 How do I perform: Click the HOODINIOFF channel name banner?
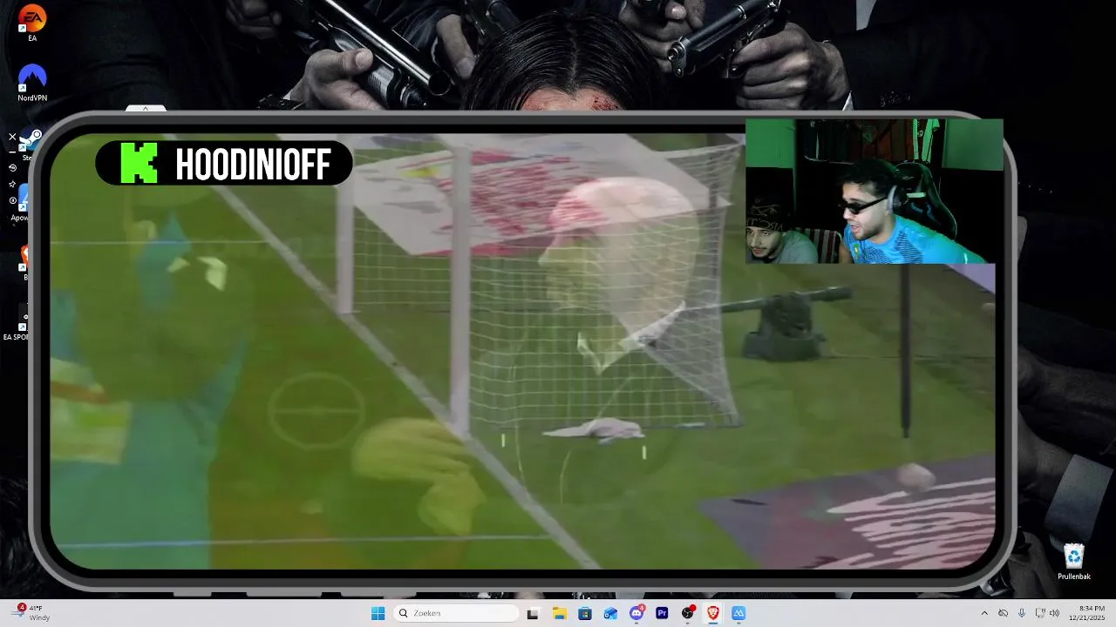[224, 163]
